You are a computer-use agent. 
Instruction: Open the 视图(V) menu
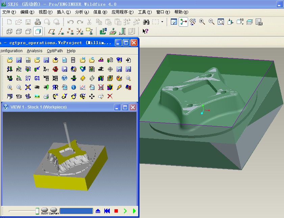(x=46, y=12)
